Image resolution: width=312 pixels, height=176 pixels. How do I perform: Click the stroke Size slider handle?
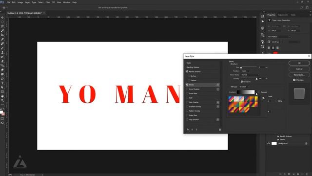click(x=241, y=67)
